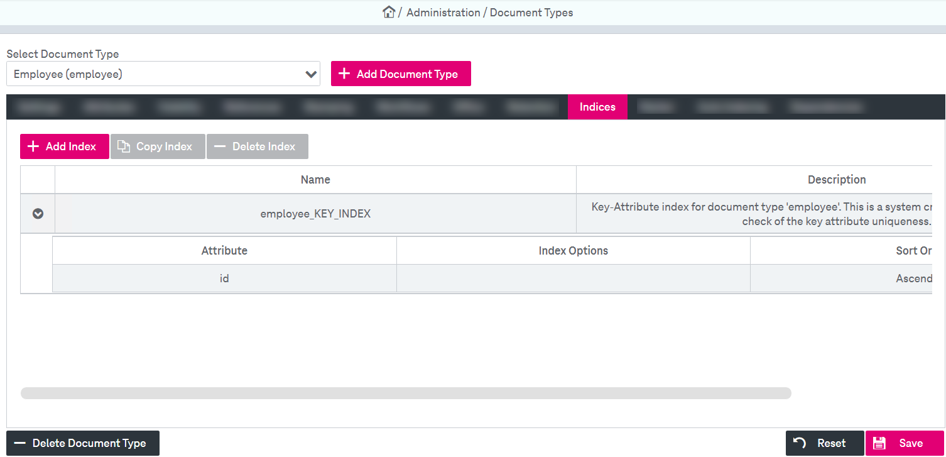The width and height of the screenshot is (946, 457).
Task: Click the plus icon on Add Document Type
Action: pyautogui.click(x=344, y=74)
